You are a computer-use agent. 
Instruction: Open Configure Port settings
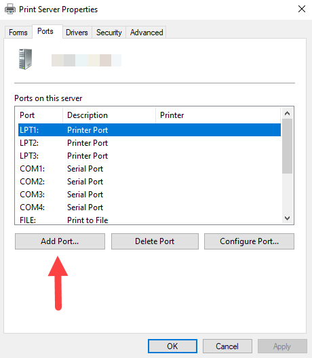click(x=249, y=241)
